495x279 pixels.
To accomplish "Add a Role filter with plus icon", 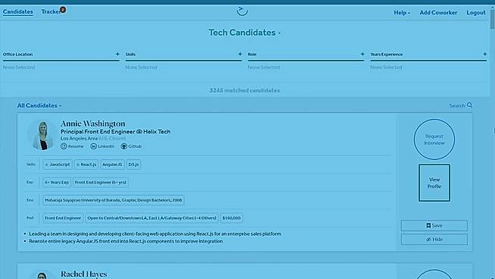I will [x=363, y=54].
